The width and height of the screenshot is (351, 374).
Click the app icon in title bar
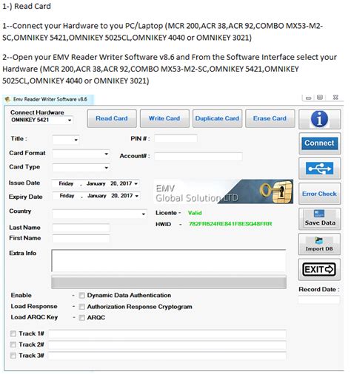tap(7, 99)
